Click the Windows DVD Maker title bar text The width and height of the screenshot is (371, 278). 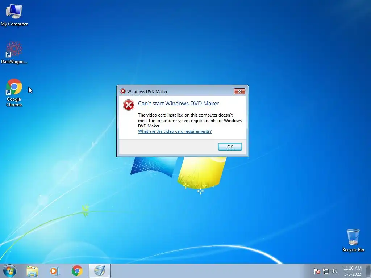point(147,92)
